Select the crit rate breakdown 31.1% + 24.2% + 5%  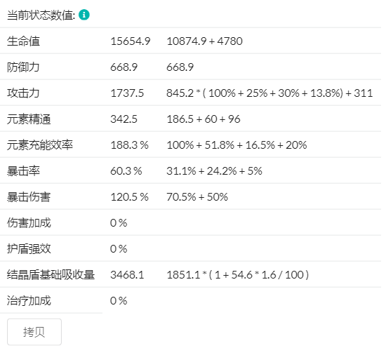click(214, 171)
